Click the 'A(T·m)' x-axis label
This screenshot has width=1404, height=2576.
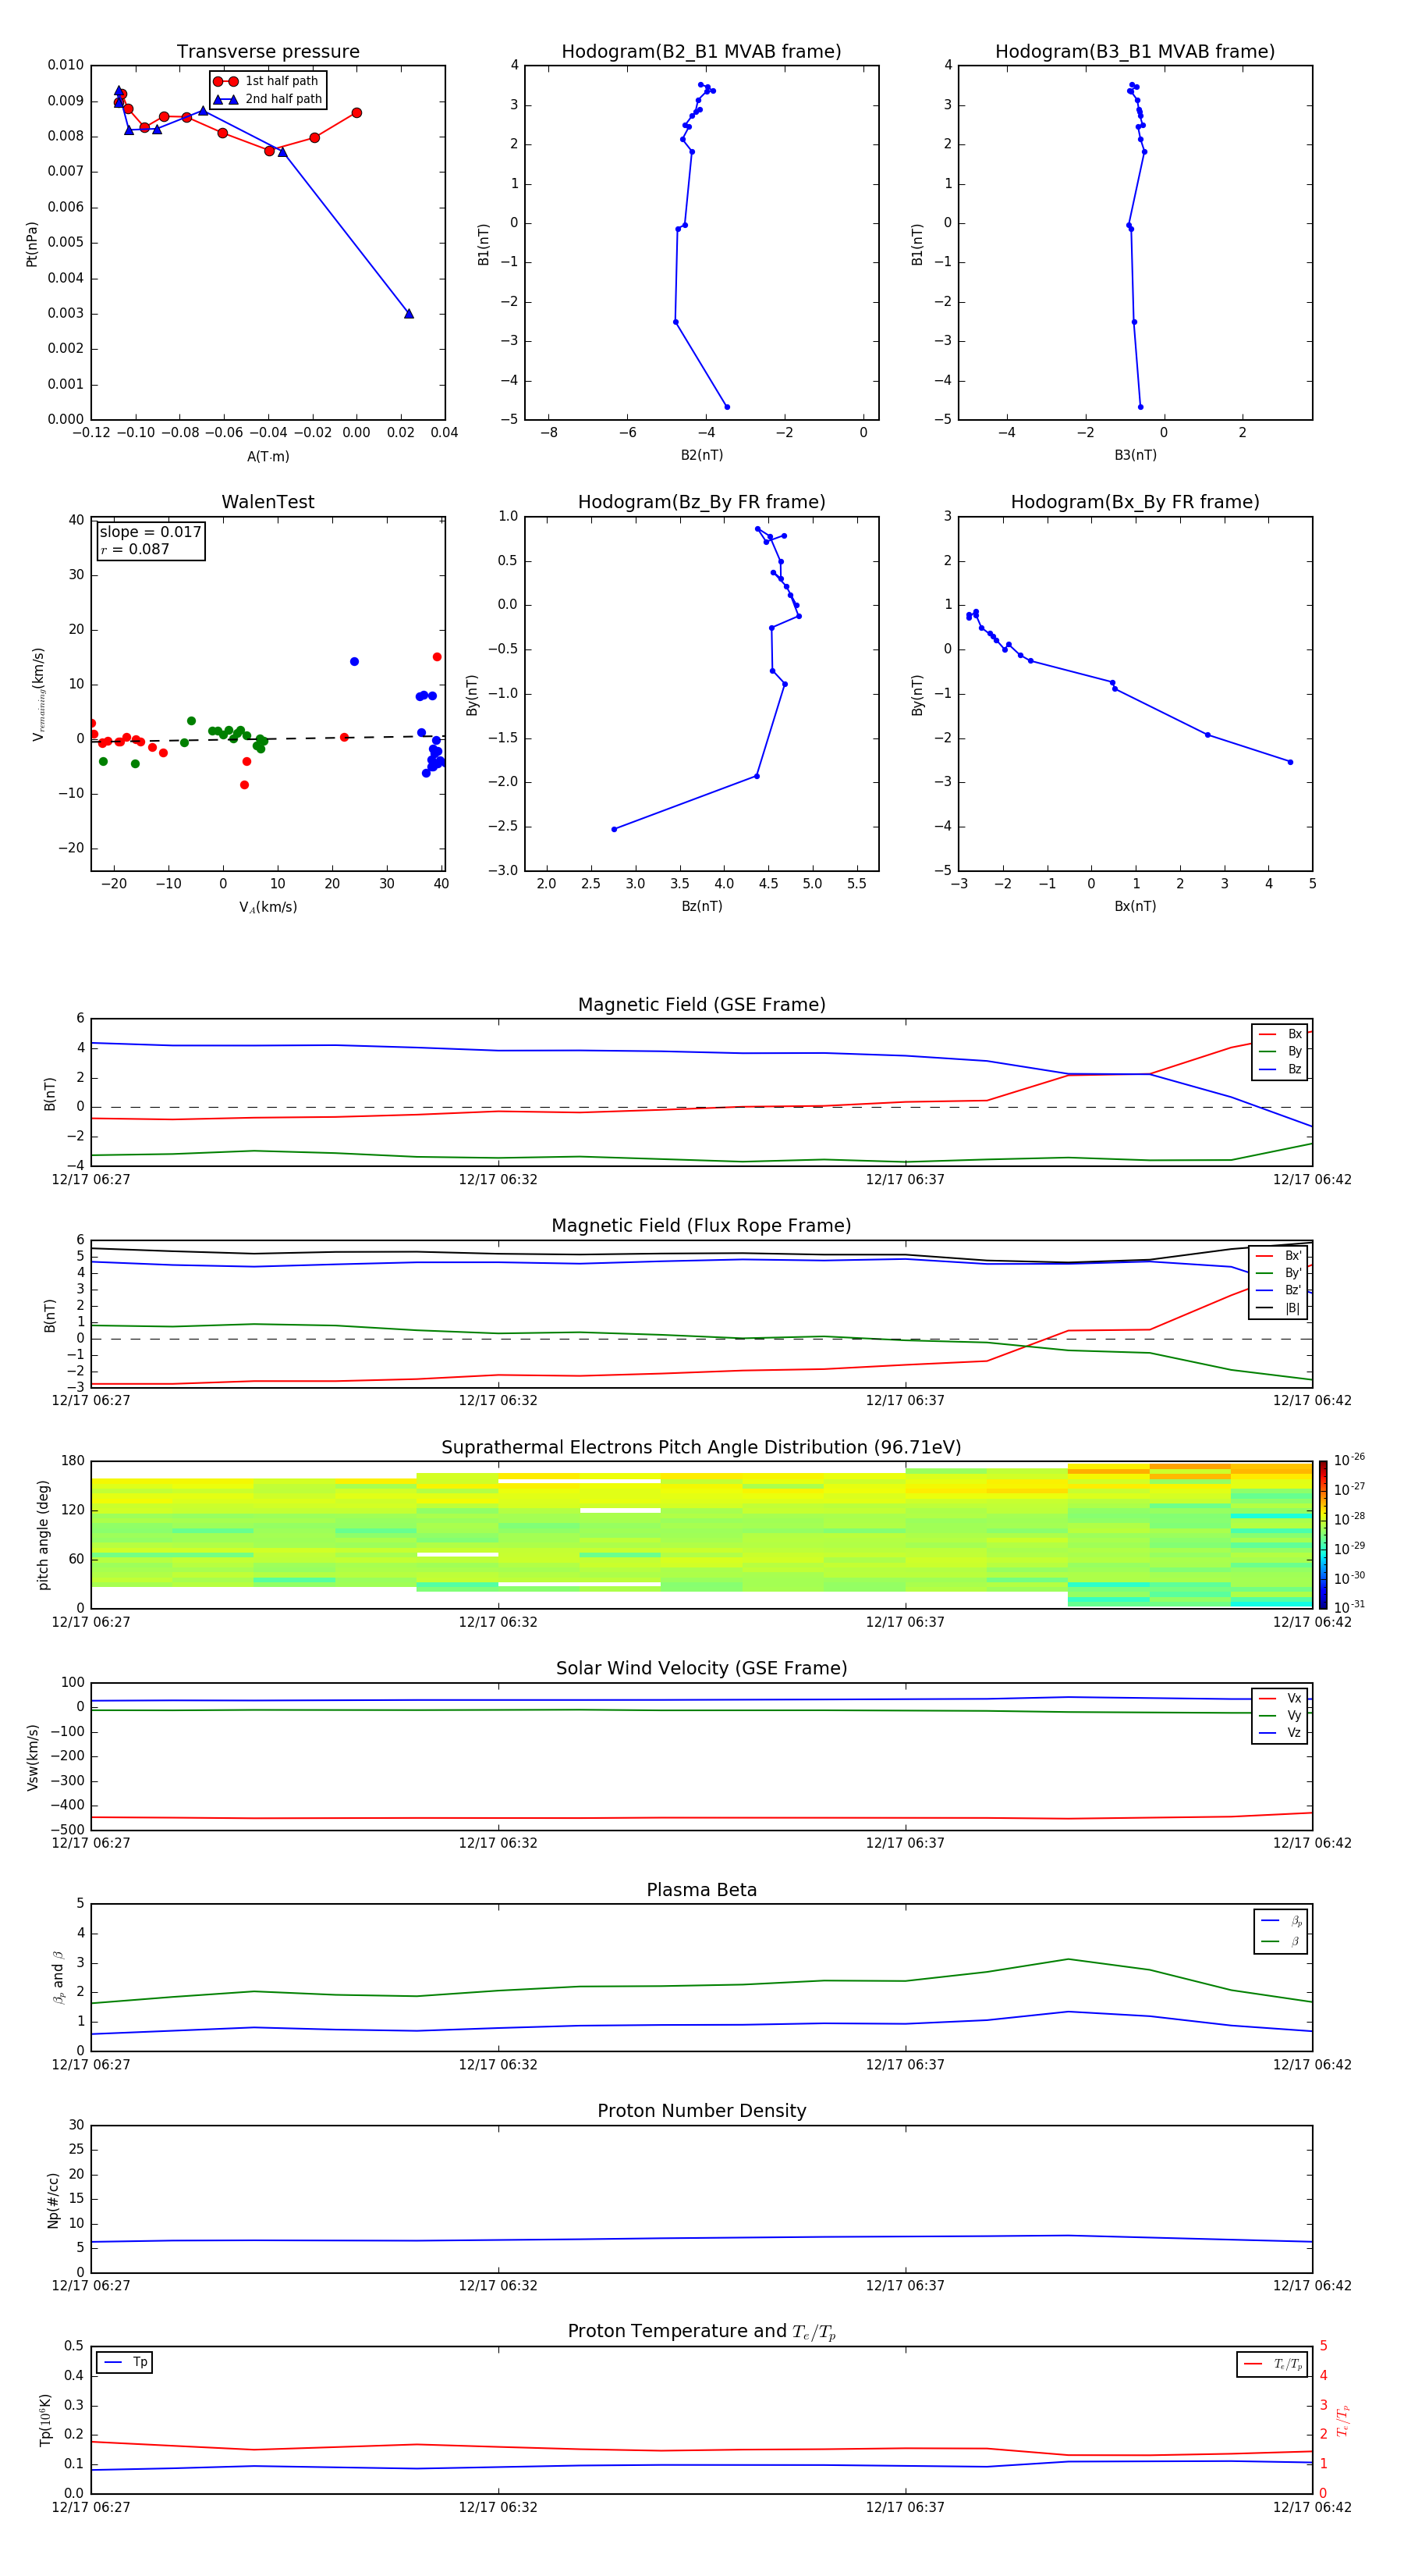point(268,457)
